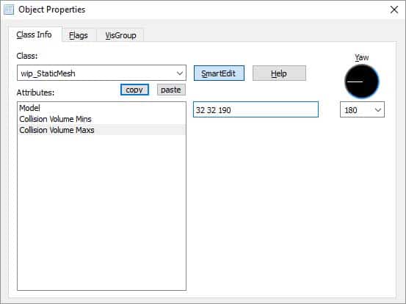
Task: Paste attributes with the paste button
Action: coord(171,90)
